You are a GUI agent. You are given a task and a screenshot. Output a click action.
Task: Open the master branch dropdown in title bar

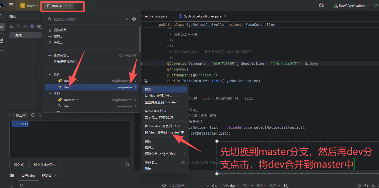(59, 5)
